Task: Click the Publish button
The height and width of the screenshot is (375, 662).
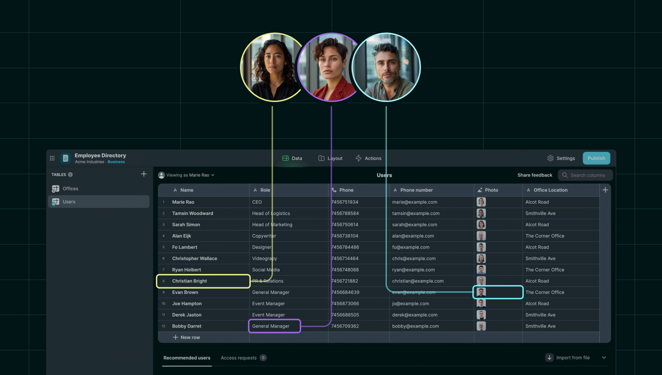Action: click(596, 158)
